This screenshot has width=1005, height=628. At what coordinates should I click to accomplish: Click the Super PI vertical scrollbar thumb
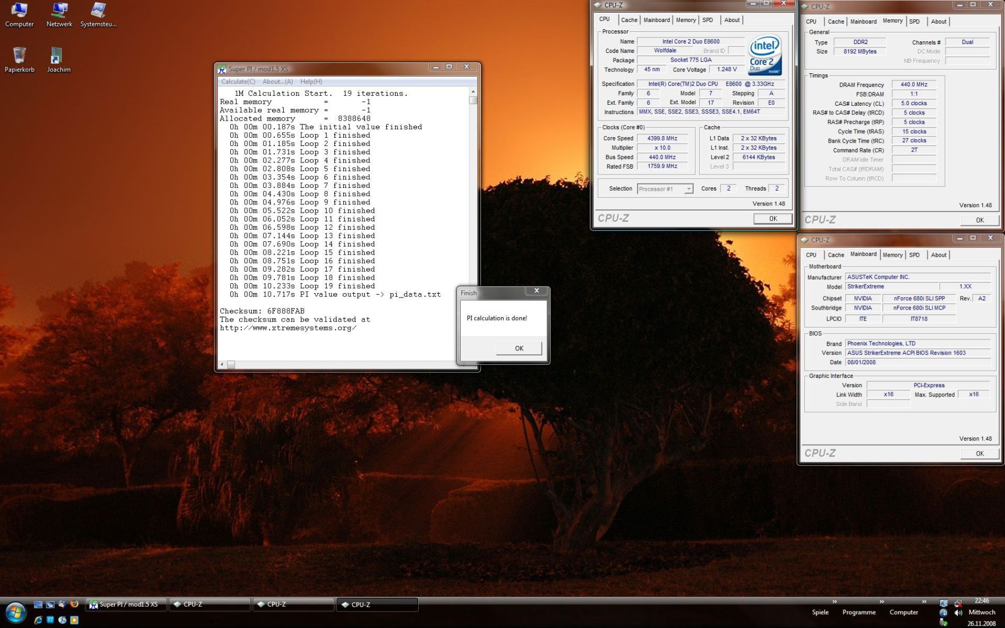pyautogui.click(x=473, y=100)
